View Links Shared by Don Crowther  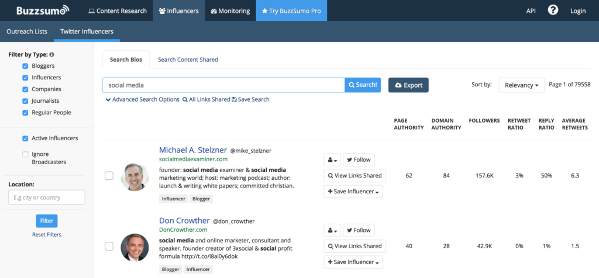[x=355, y=246]
